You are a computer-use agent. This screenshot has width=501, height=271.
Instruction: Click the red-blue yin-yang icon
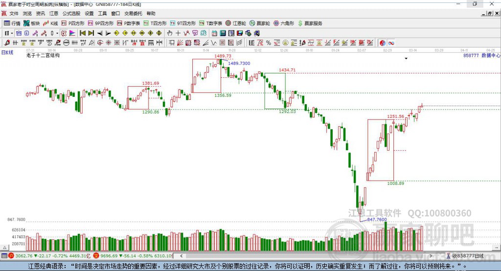[x=383, y=43]
